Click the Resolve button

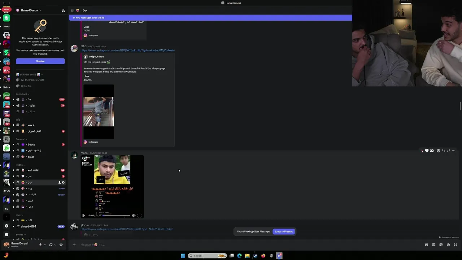coord(40,61)
